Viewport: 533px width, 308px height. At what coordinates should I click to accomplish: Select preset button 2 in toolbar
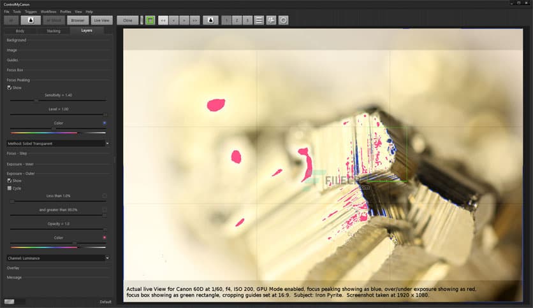[237, 20]
